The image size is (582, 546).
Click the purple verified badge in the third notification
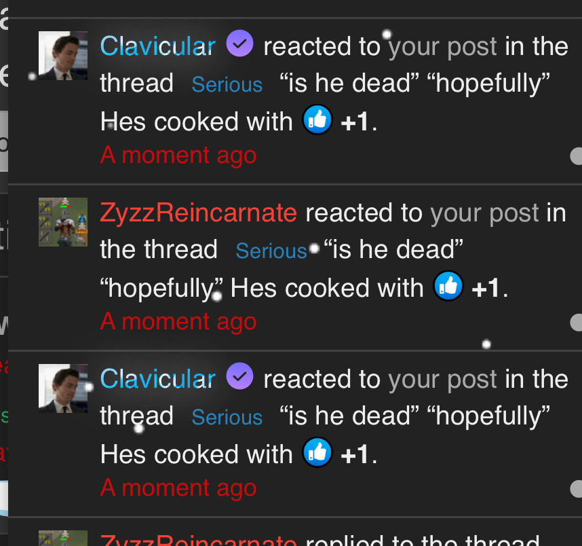click(239, 376)
